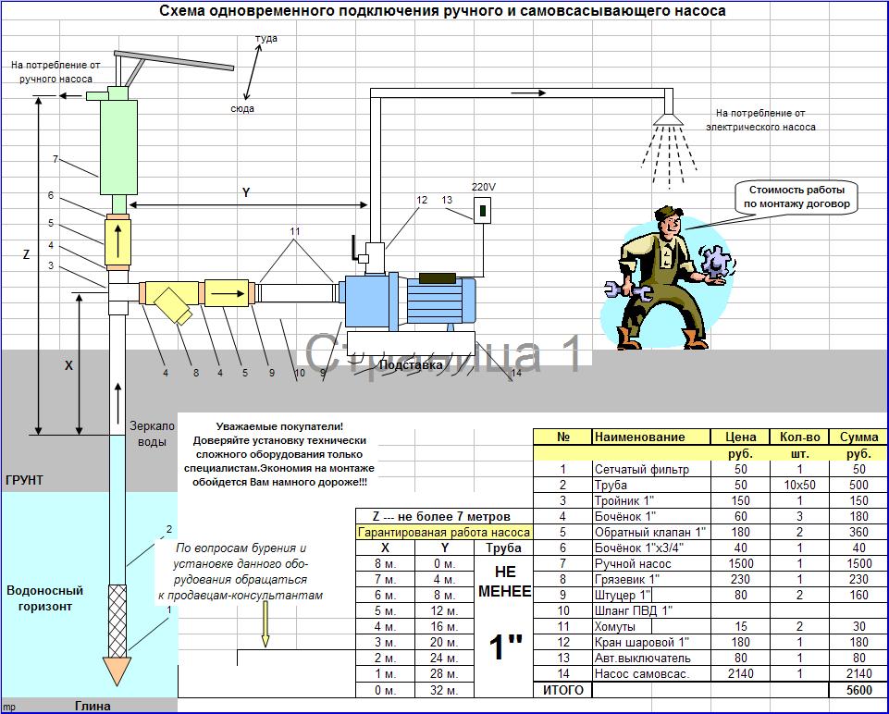Select the shower head shape
The image size is (889, 714).
coord(668,119)
